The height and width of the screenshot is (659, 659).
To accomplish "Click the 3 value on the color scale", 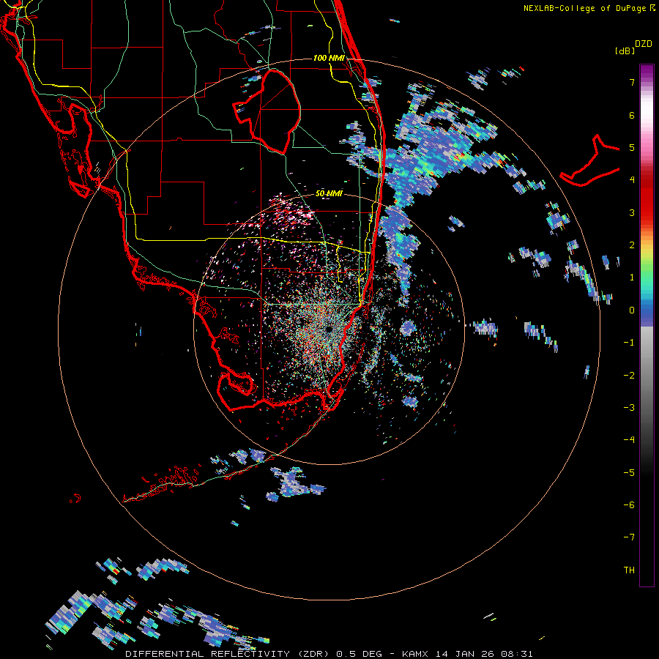I will [632, 212].
